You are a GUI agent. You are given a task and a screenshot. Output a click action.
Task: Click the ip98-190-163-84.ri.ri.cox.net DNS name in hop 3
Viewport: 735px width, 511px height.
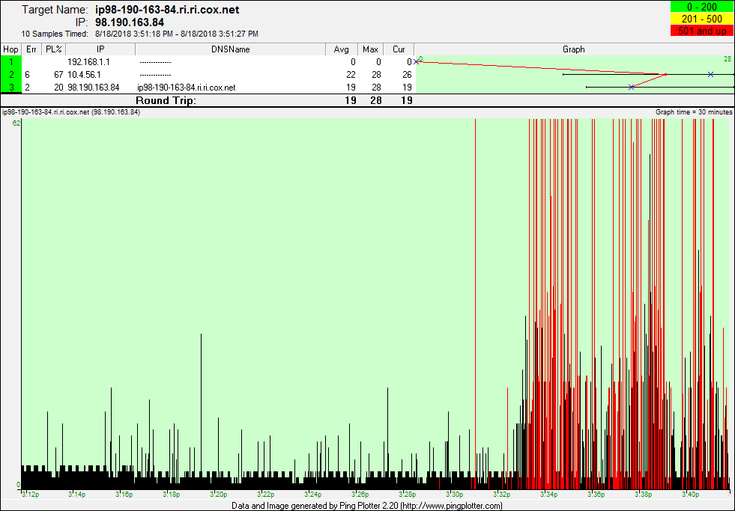click(x=186, y=88)
